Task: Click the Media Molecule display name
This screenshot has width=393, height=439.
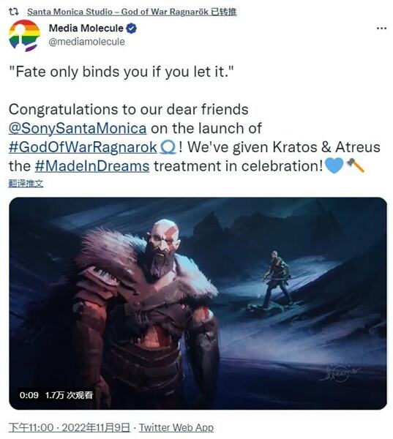Action: click(x=86, y=28)
